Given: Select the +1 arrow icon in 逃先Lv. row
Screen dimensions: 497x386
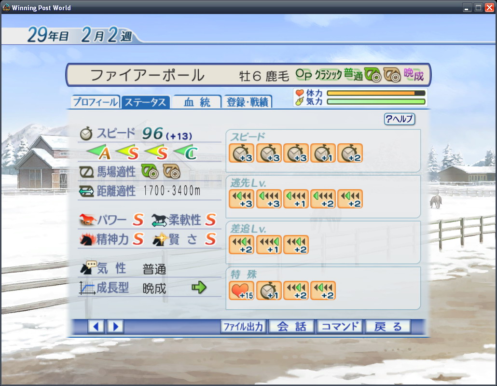Looking at the screenshot, I should [296, 199].
